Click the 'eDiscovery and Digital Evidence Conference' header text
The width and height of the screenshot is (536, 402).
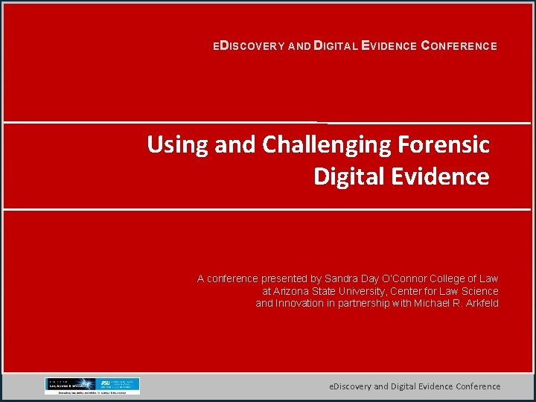[355, 46]
